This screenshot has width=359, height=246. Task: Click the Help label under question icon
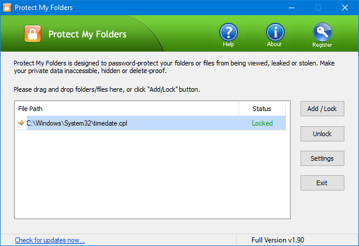click(229, 44)
